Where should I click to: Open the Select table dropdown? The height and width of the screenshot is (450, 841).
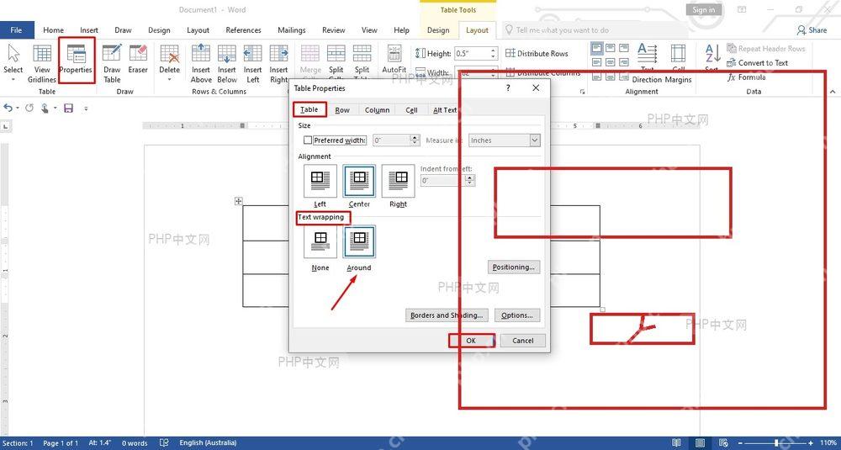coord(13,63)
